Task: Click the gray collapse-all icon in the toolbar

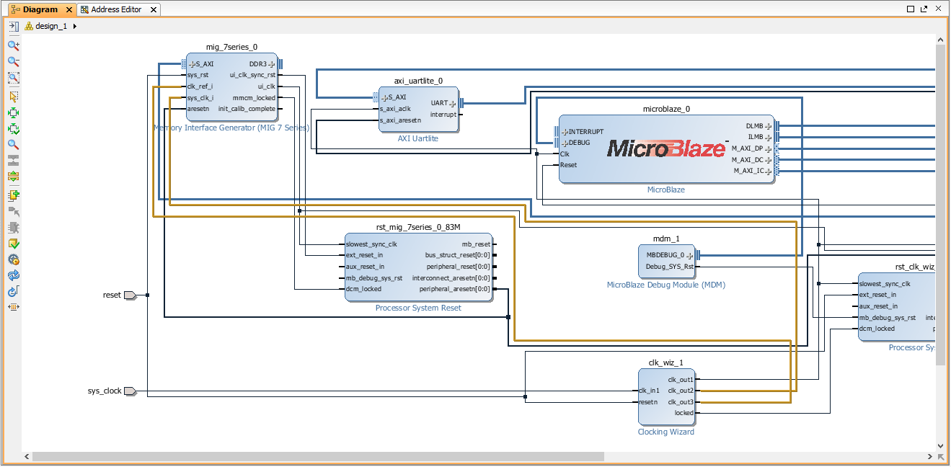Action: click(13, 160)
